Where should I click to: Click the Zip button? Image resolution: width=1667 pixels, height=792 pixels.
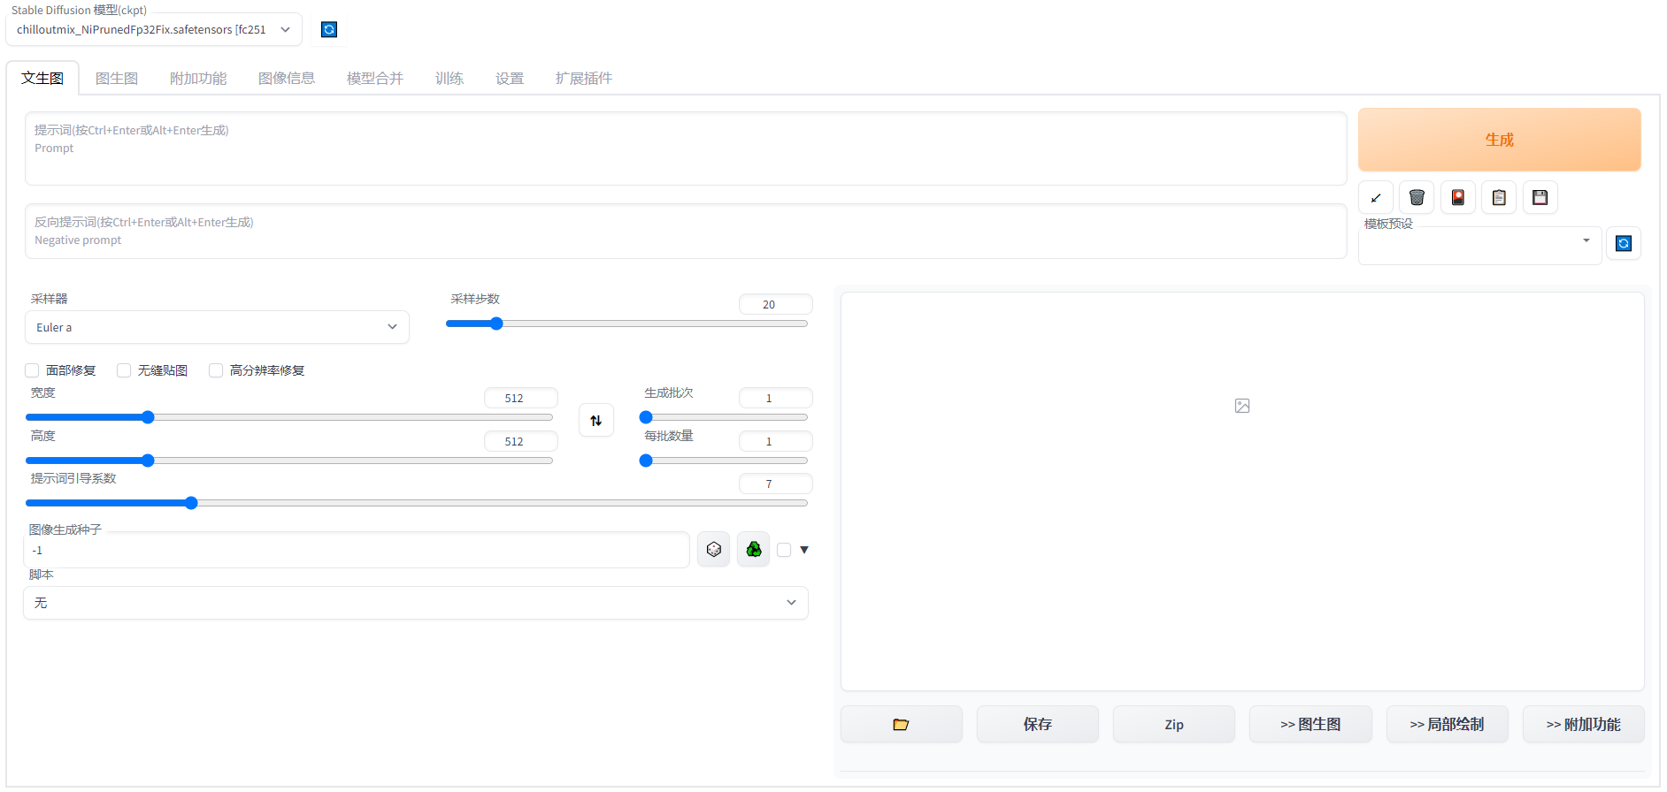click(1174, 725)
